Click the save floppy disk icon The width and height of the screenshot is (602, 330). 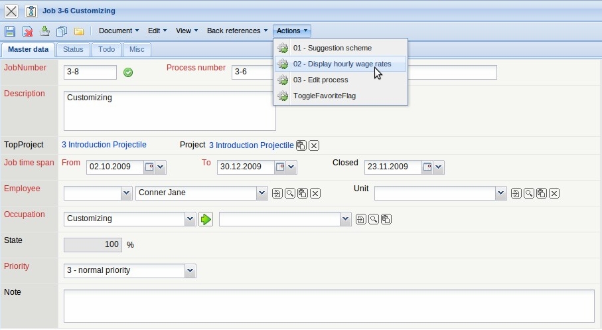click(x=10, y=31)
